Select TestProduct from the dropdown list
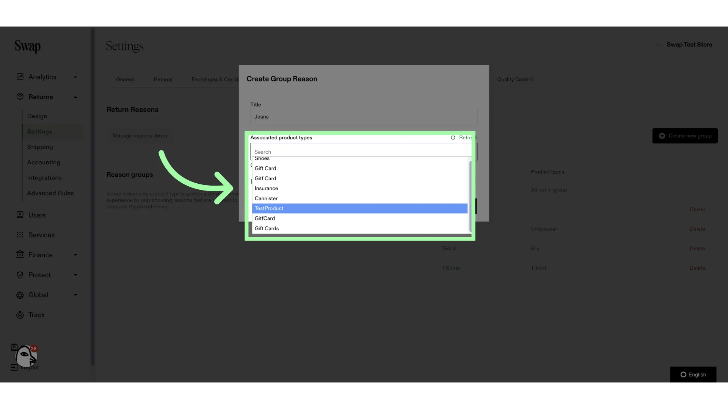Image resolution: width=728 pixels, height=409 pixels. 359,208
